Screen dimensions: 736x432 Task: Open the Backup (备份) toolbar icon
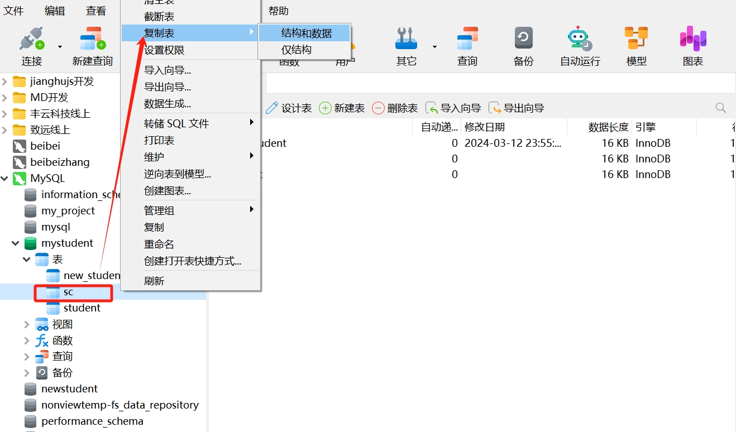[523, 39]
